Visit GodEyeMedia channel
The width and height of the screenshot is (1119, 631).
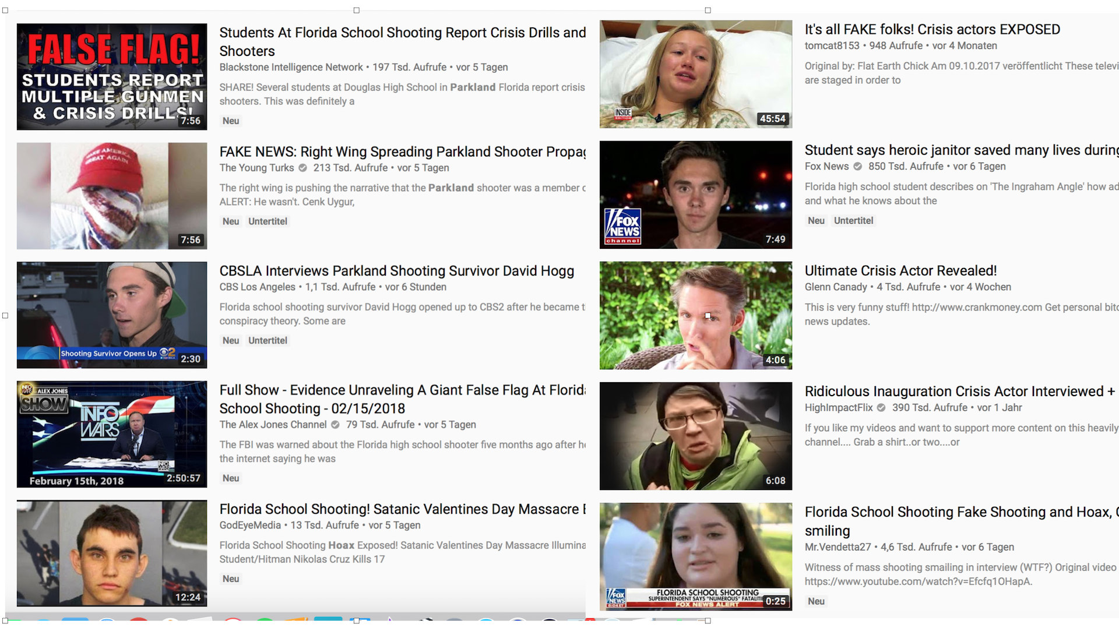pos(250,526)
